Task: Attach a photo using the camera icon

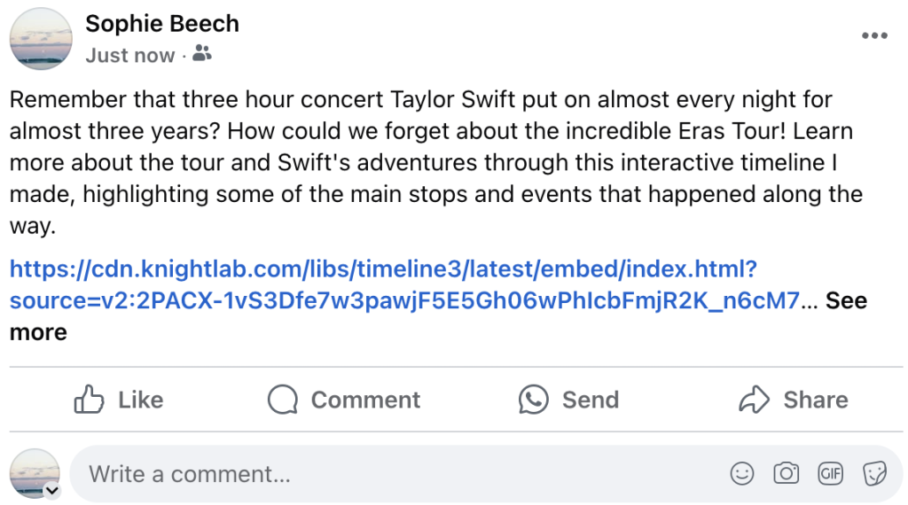Action: pos(787,474)
